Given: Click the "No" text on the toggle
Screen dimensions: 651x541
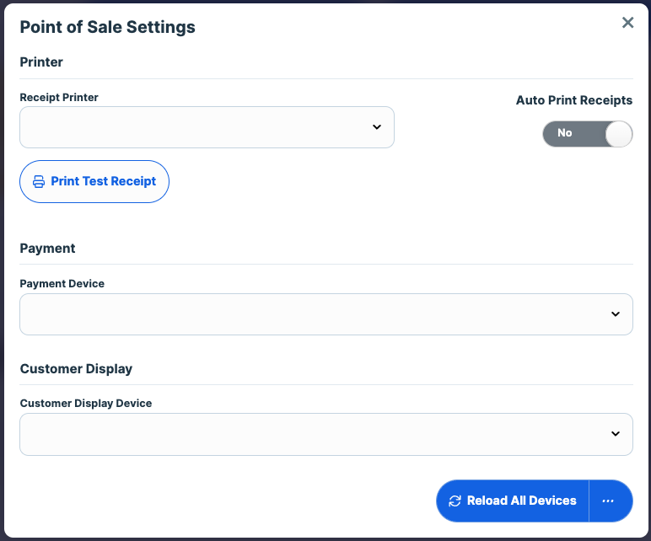Looking at the screenshot, I should click(565, 133).
